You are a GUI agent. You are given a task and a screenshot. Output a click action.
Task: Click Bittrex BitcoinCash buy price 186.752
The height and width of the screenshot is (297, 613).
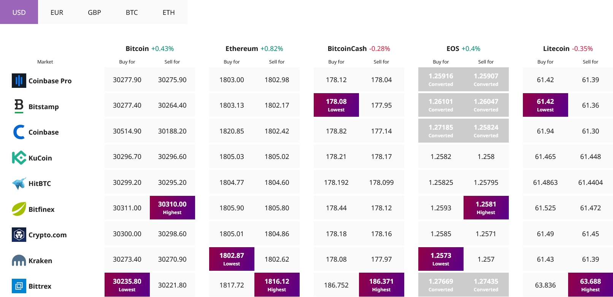coord(336,285)
